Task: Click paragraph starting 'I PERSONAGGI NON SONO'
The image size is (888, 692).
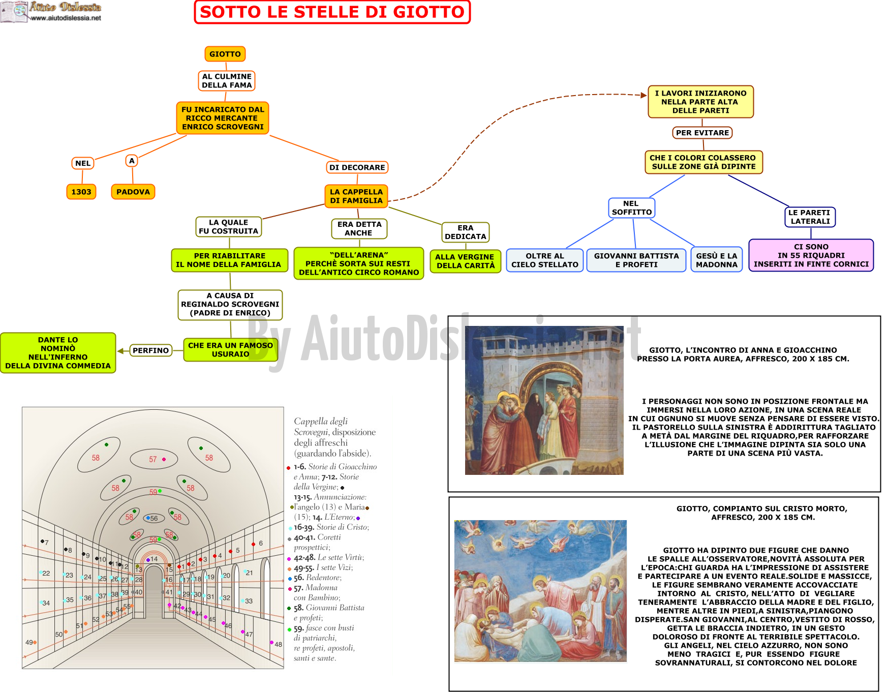Action: (754, 427)
